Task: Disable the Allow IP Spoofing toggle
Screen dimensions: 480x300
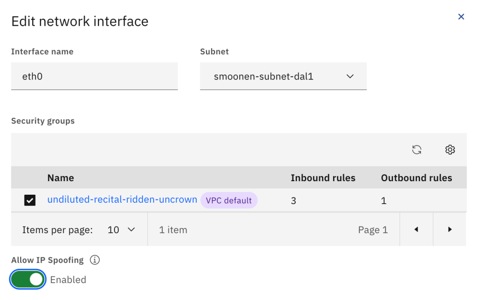Action: tap(28, 279)
